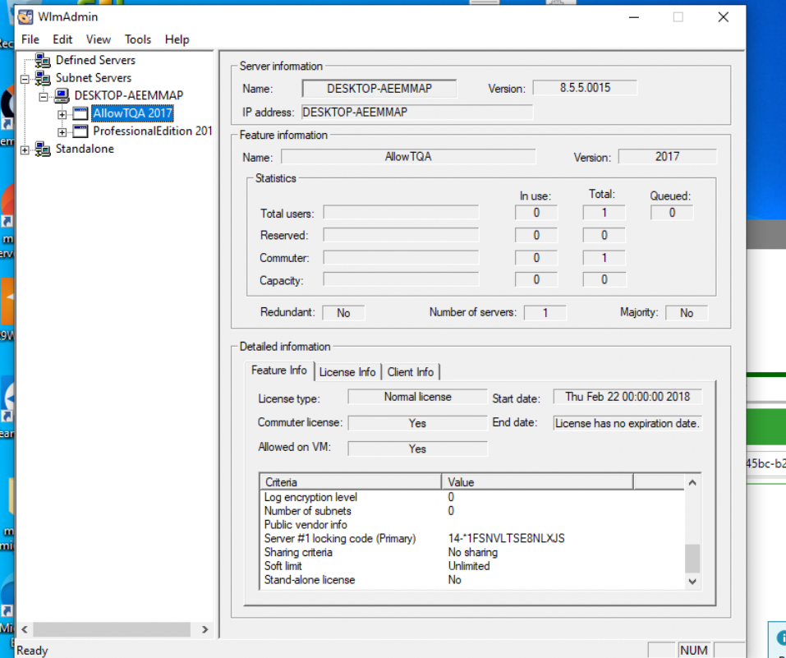Click right arrow of tree horizontal scrollbar
This screenshot has height=658, width=786.
(205, 629)
